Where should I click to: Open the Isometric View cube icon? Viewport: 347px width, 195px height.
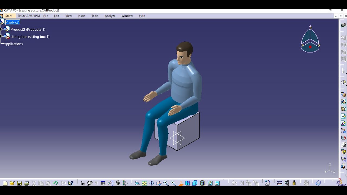click(x=195, y=183)
